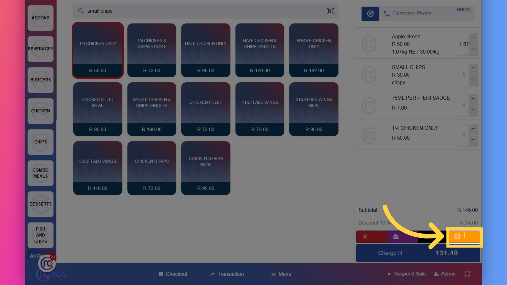Decrease SMALL CHIPS quantity with minus
This screenshot has height=285, width=507.
tap(473, 79)
